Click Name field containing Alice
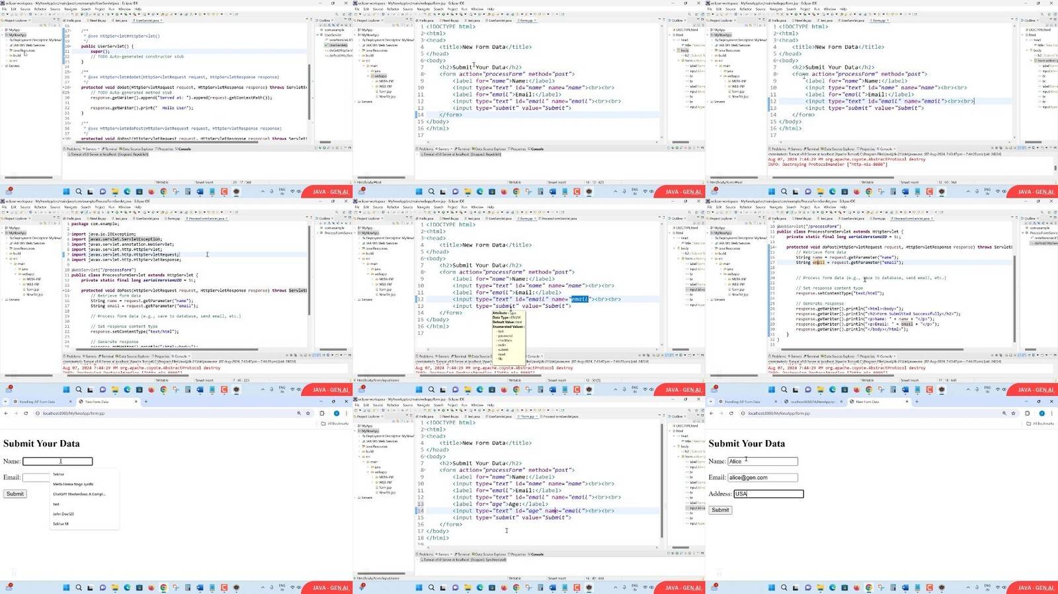 pyautogui.click(x=762, y=461)
